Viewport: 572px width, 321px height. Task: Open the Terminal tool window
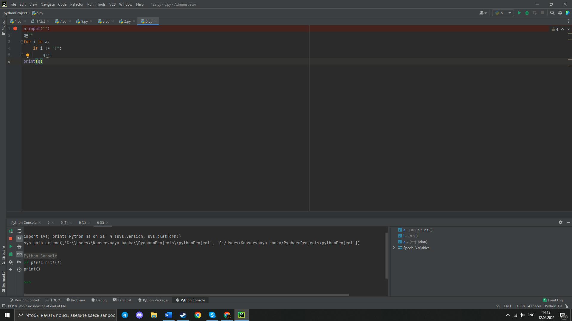(122, 300)
